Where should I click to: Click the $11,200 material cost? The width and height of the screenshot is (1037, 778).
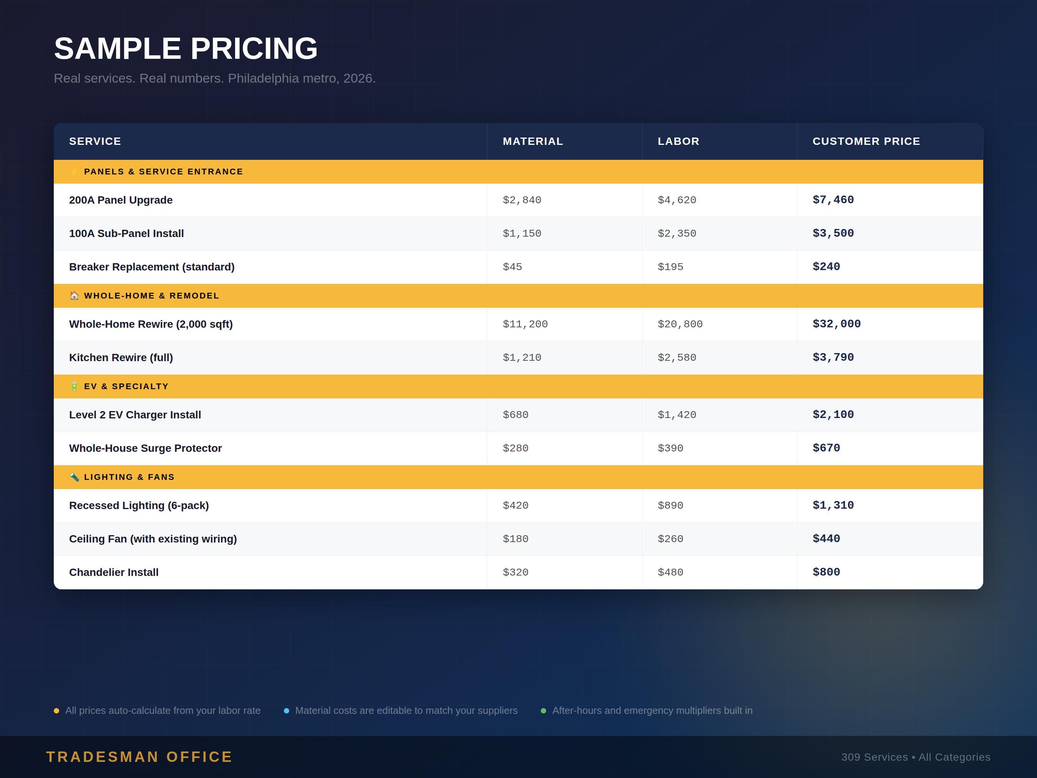[525, 324]
